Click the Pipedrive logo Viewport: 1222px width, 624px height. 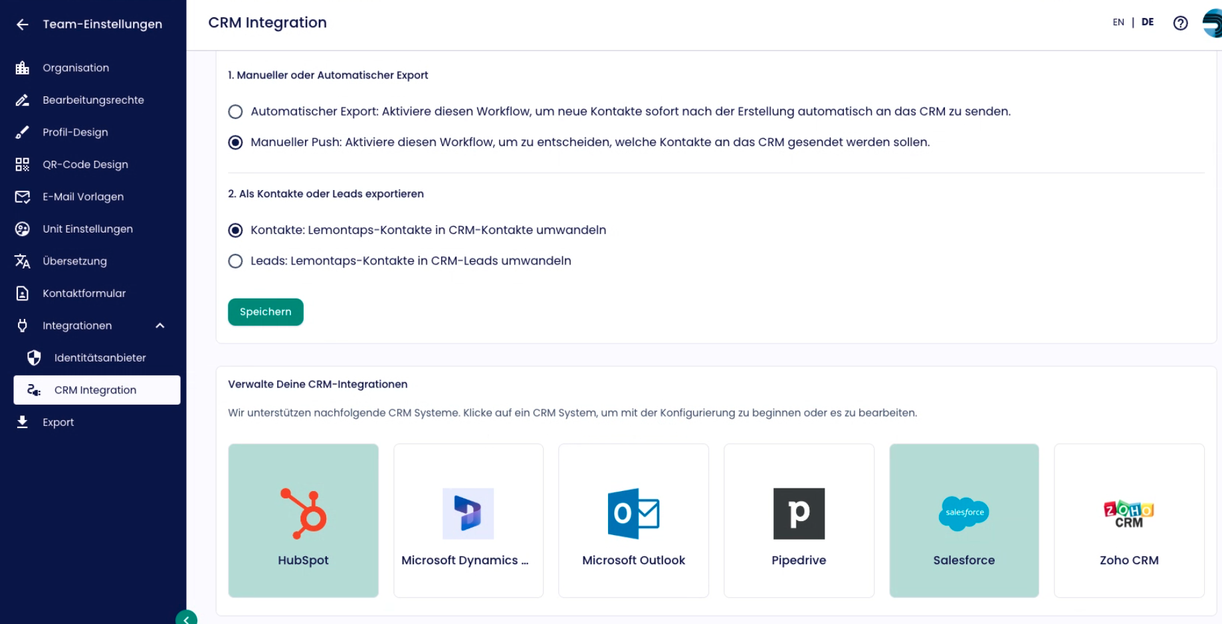(x=799, y=514)
